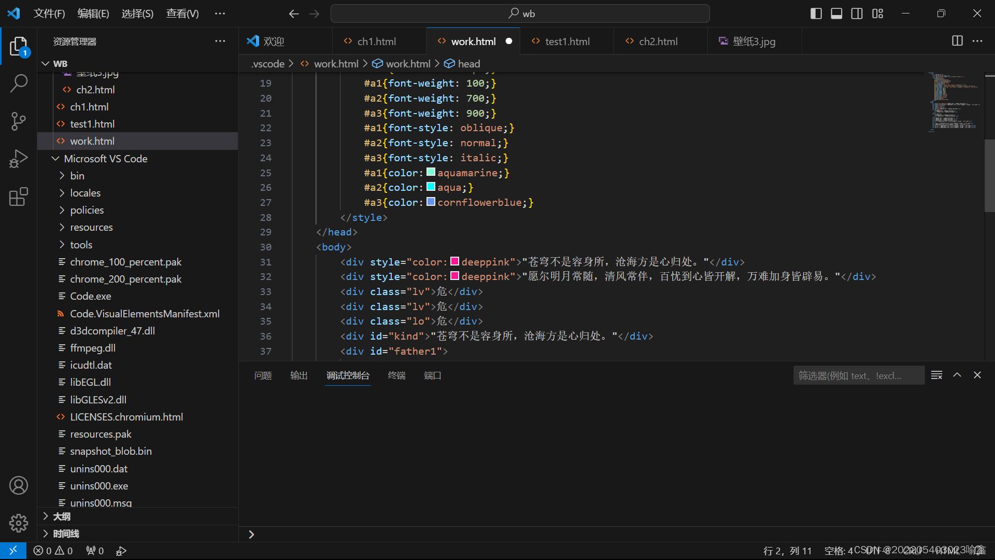Screen dimensions: 995x560
Task: Open the Extensions view icon
Action: point(19,197)
